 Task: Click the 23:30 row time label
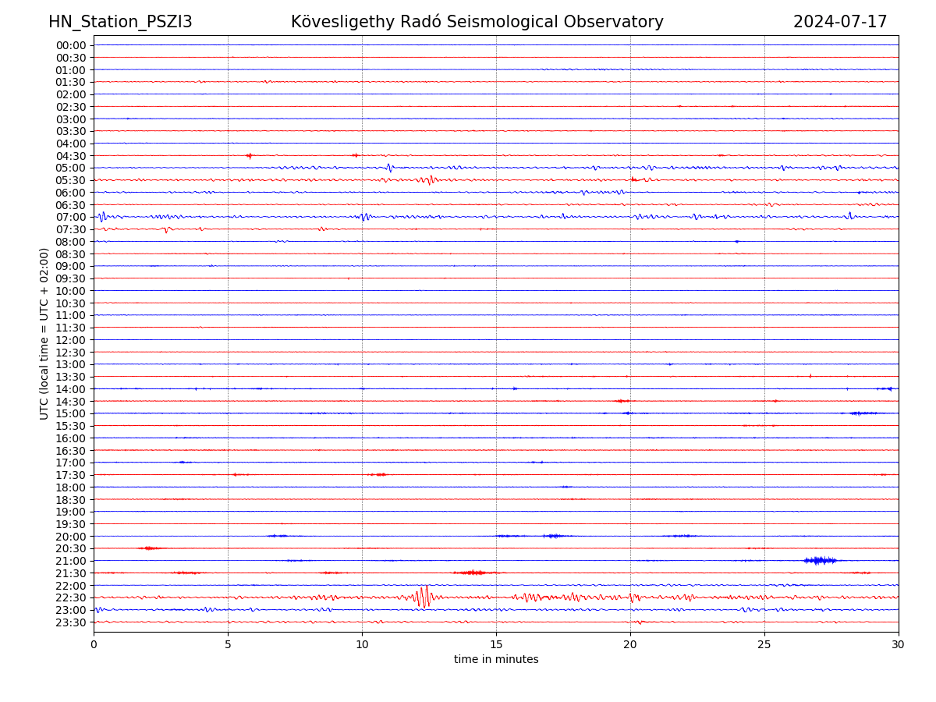pyautogui.click(x=71, y=622)
